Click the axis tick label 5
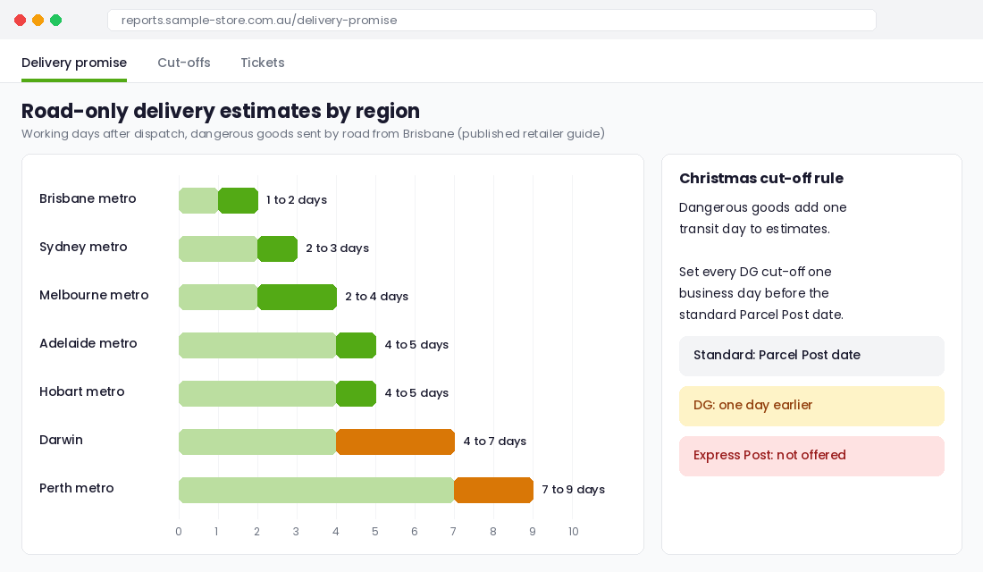 pyautogui.click(x=375, y=532)
